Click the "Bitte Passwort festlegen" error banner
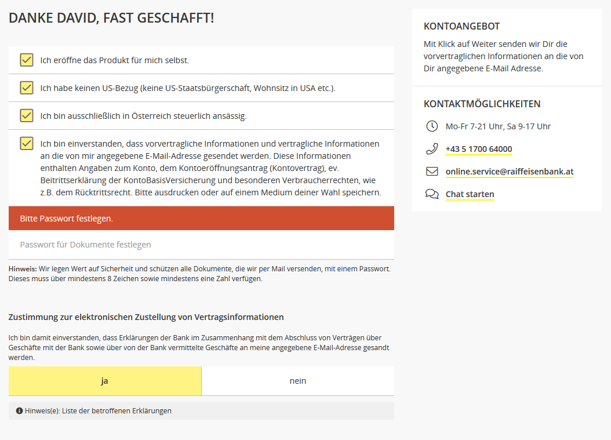 [201, 218]
